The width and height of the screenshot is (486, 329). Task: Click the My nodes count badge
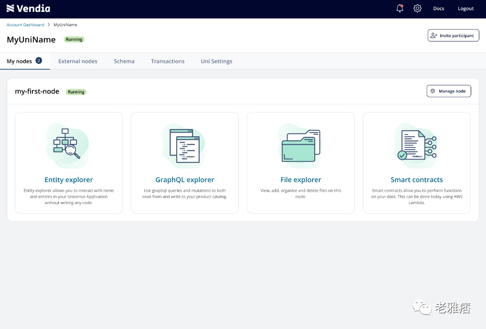click(39, 61)
